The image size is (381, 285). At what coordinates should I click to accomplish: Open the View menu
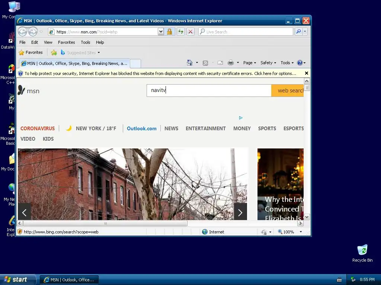48,42
